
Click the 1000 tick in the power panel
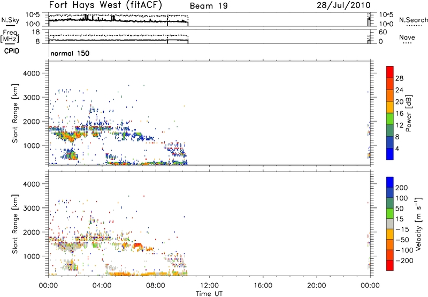[x=31, y=145]
